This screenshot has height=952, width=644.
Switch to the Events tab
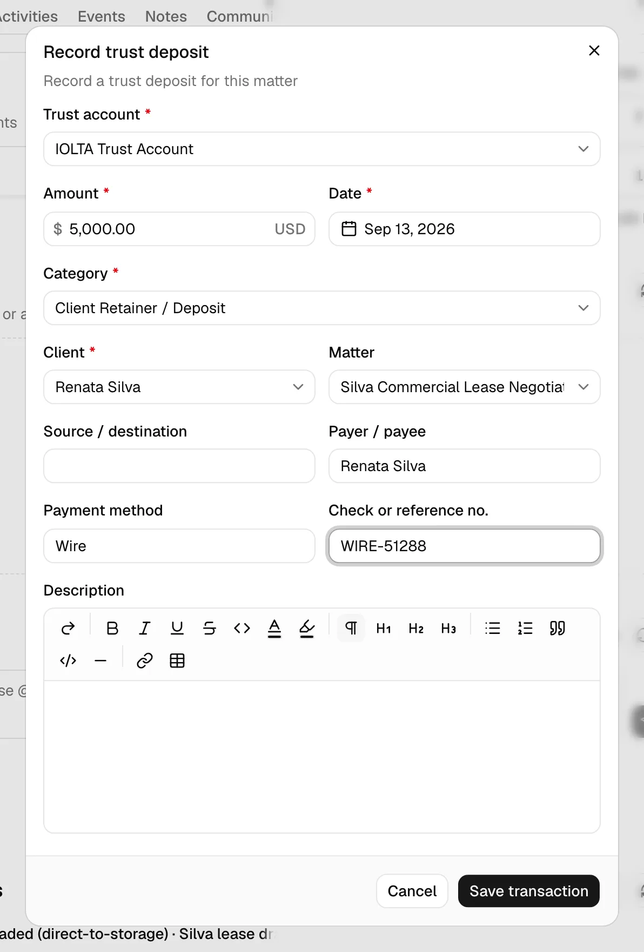tap(102, 16)
